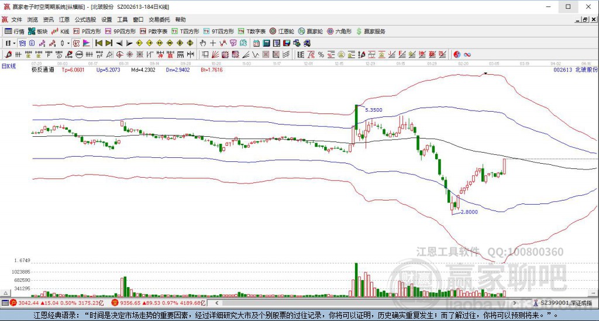Click the purple flag chart icon
Screen dimensions: 599x321
click(x=87, y=43)
